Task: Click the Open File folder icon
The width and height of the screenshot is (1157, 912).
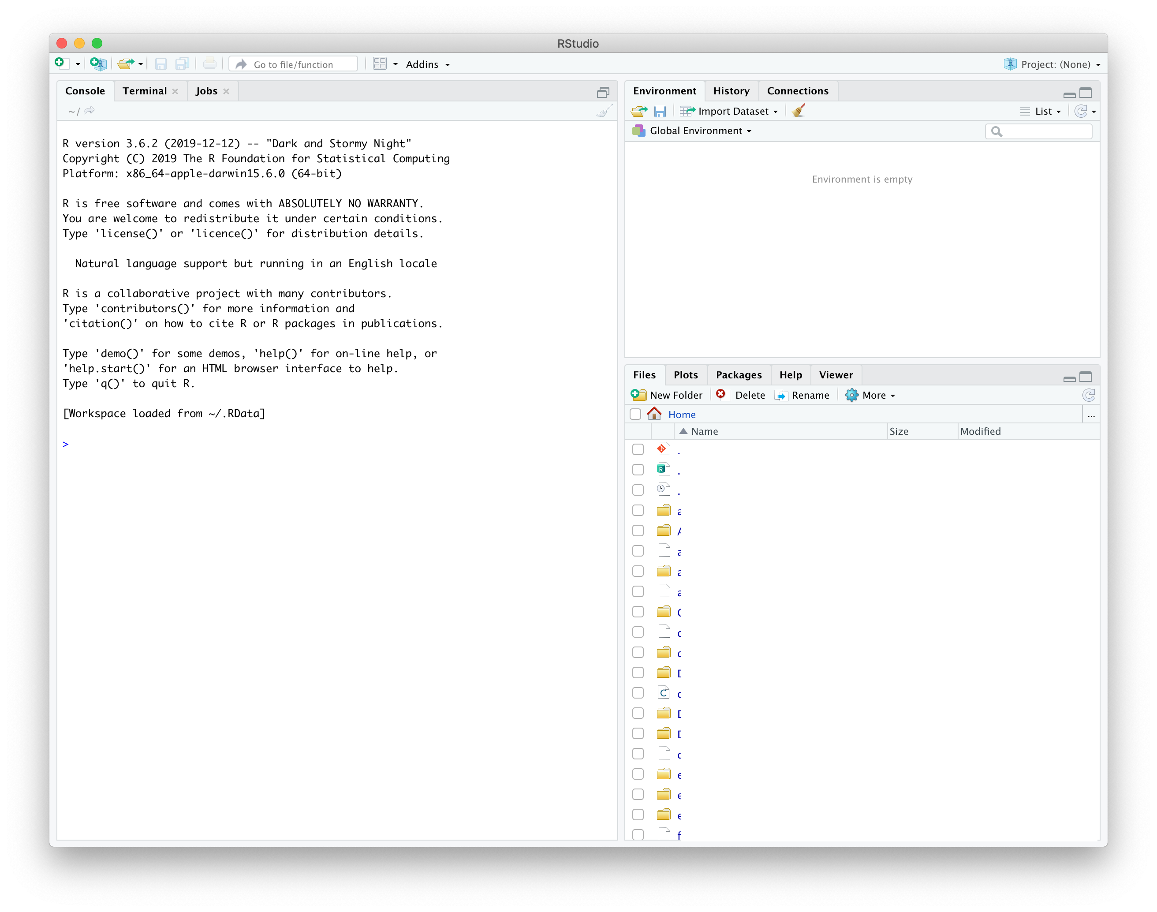Action: pos(126,64)
